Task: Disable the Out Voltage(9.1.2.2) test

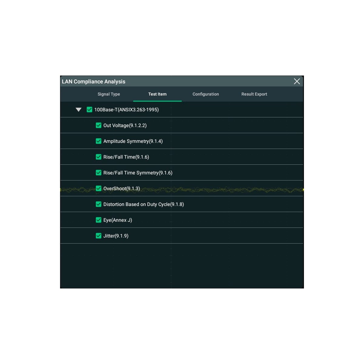Action: coord(99,125)
